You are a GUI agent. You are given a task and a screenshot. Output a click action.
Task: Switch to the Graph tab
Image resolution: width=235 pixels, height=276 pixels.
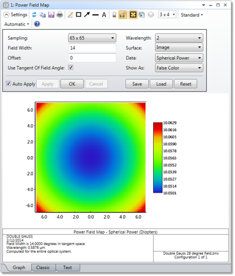coord(19,268)
